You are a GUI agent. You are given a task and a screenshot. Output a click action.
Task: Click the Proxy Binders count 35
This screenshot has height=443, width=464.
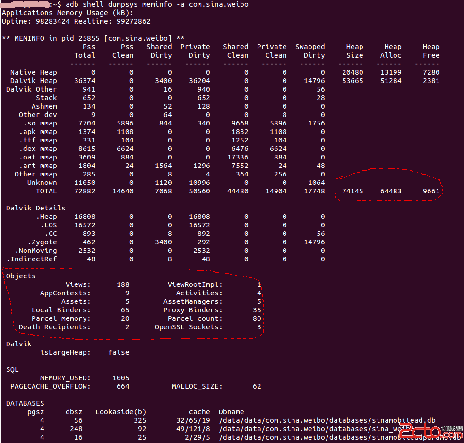pyautogui.click(x=257, y=310)
